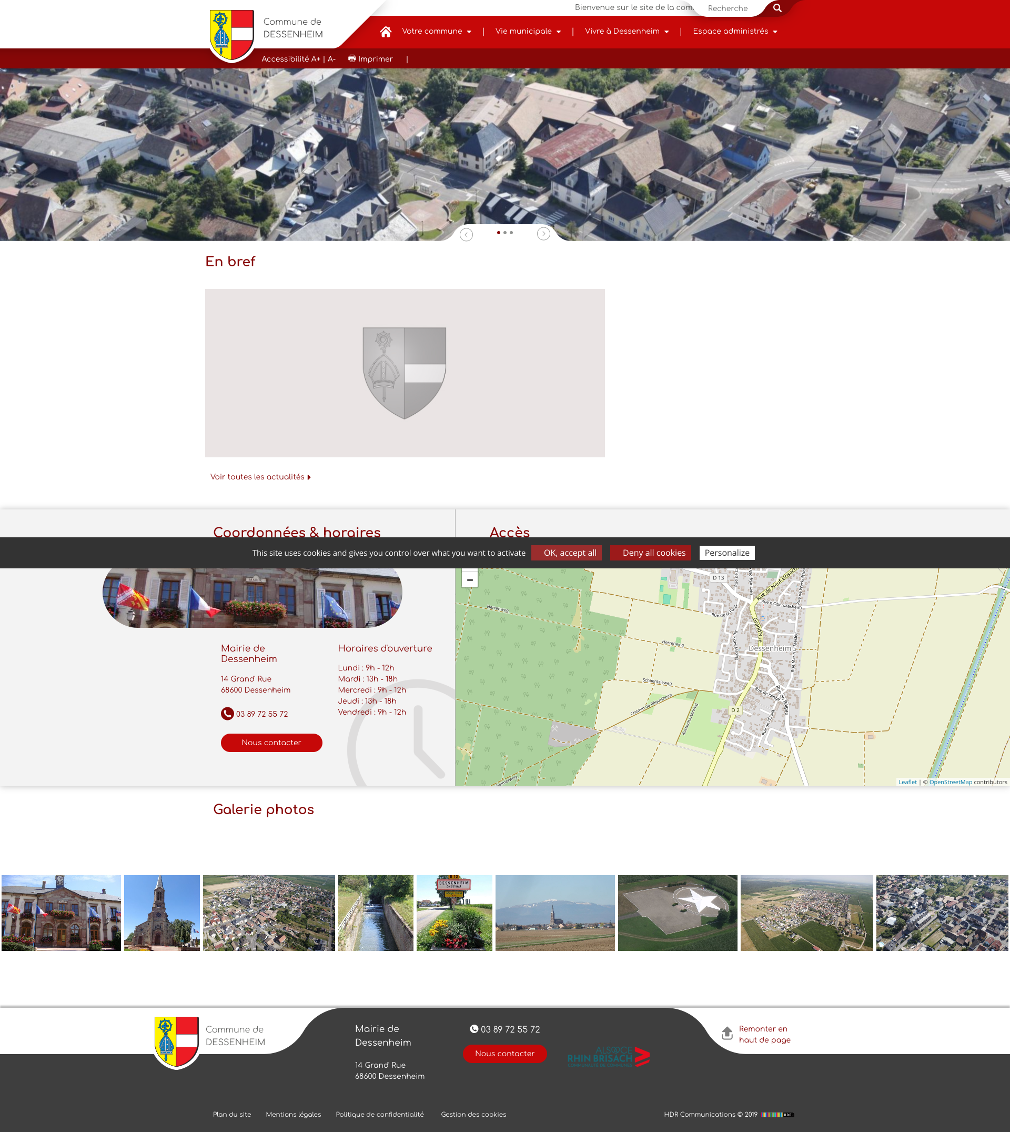1010x1132 pixels.
Task: Zoom out the map with minus button
Action: (469, 579)
